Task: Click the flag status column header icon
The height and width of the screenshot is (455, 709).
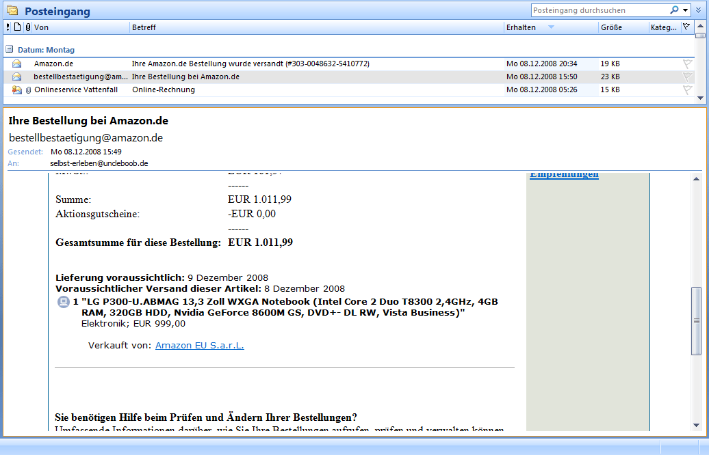Action: [x=686, y=27]
